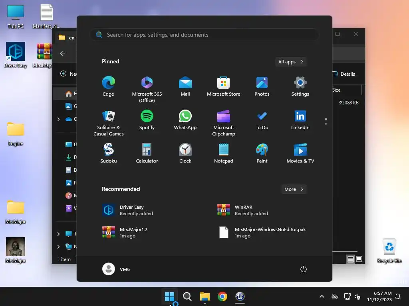
Task: Select the MrsMajor folder on desktop
Action: pyautogui.click(x=16, y=212)
